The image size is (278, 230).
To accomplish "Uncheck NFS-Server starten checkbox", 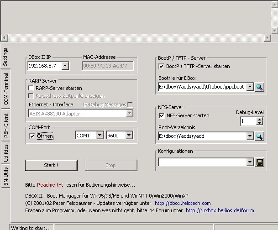I will click(x=162, y=116).
